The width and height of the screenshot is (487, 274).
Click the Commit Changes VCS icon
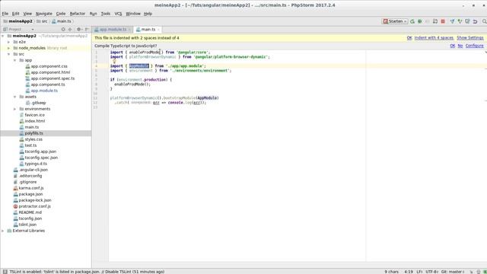(460, 21)
